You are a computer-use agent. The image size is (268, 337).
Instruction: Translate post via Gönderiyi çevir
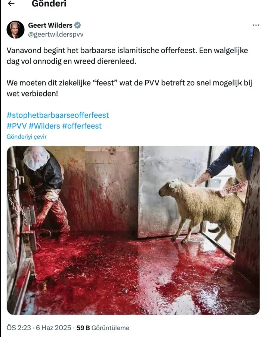[x=27, y=137]
